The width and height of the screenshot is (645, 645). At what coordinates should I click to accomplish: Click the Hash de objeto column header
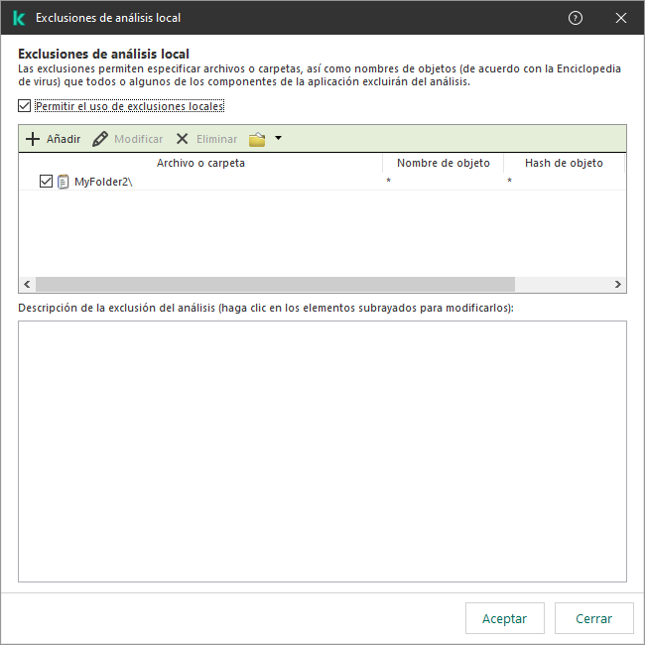(564, 163)
